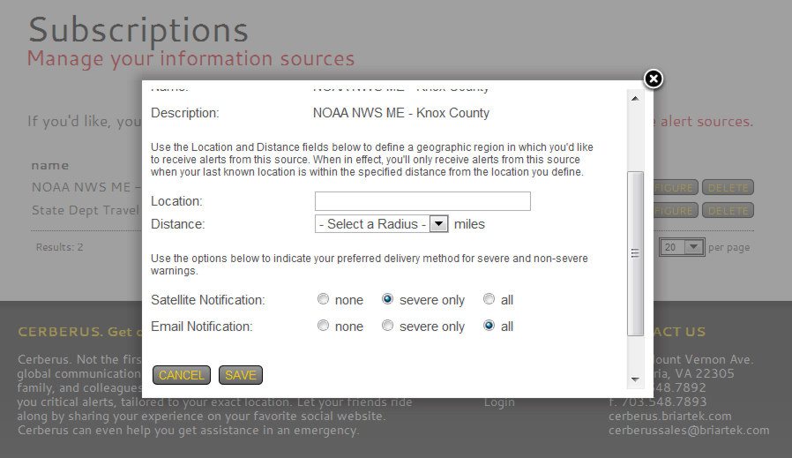
Task: Select Satellite Notification severe only option
Action: point(387,299)
